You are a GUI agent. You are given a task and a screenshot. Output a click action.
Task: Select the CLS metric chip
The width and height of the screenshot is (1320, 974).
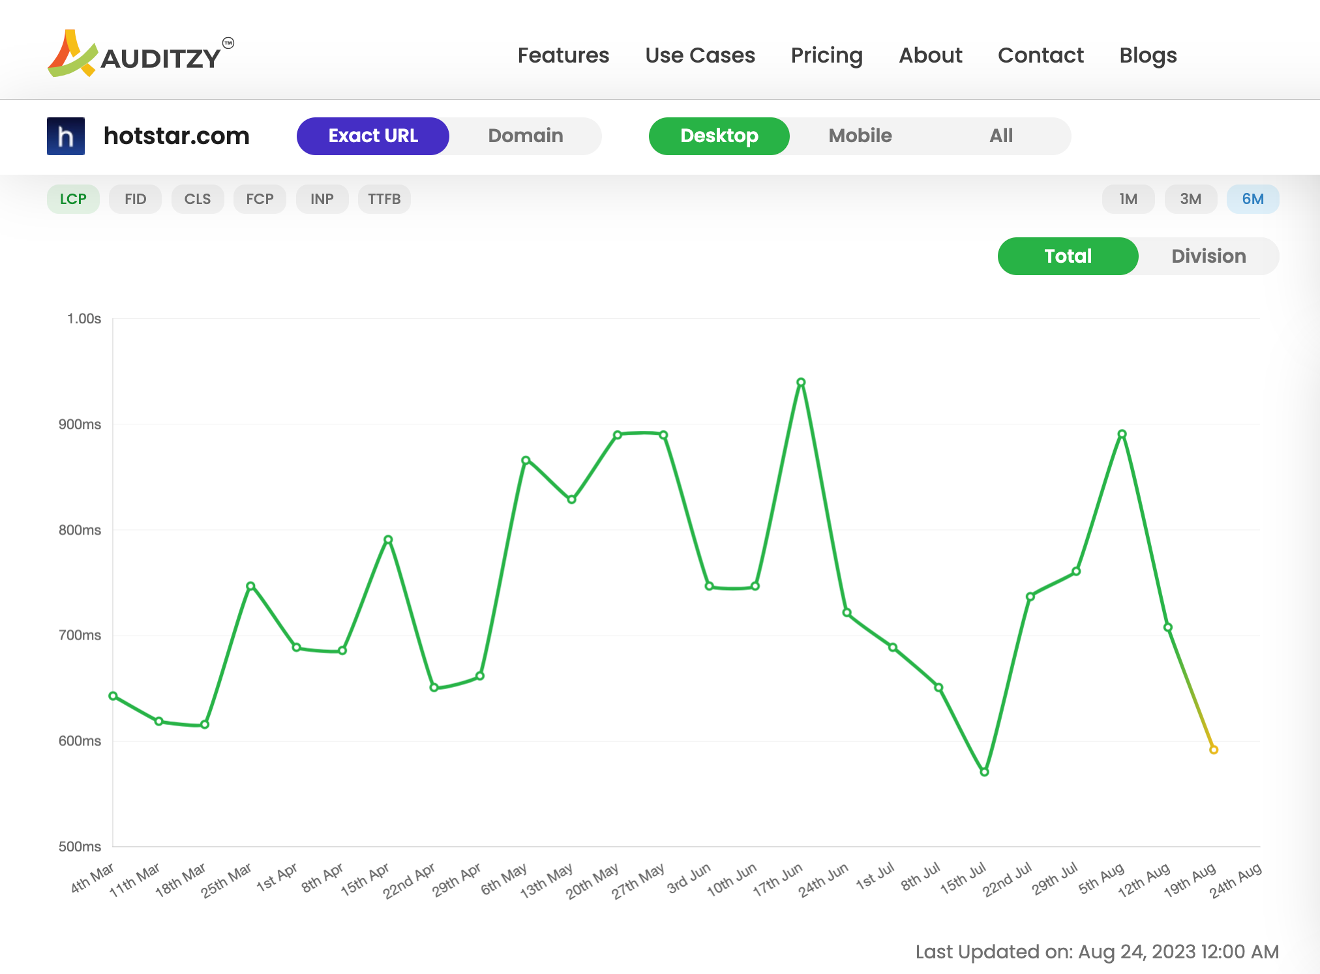(198, 199)
